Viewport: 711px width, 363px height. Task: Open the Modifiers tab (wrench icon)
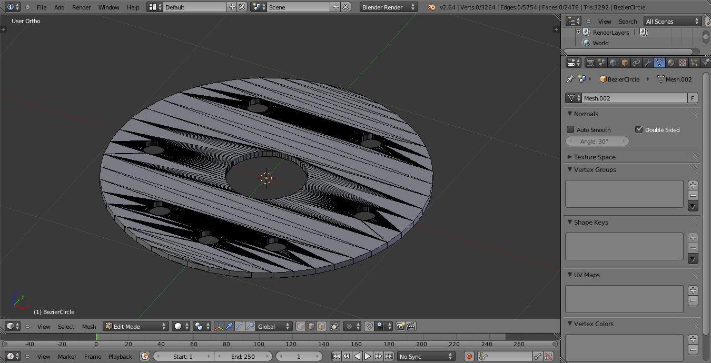648,63
